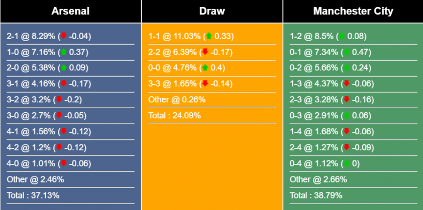423x210 pixels.
Task: Click the Other @ 2.46% Arsenal row
Action: coord(35,179)
